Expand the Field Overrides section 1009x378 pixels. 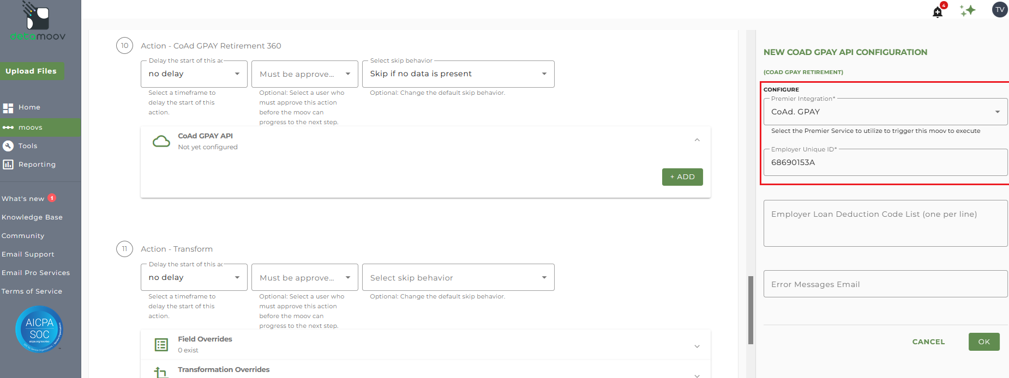pos(697,346)
